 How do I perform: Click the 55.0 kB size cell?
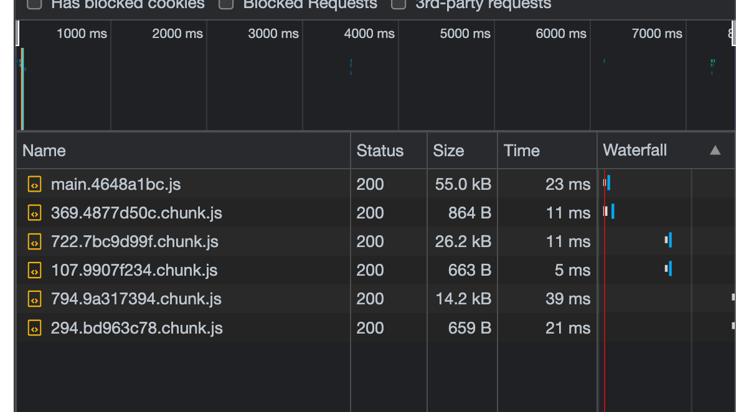[463, 184]
